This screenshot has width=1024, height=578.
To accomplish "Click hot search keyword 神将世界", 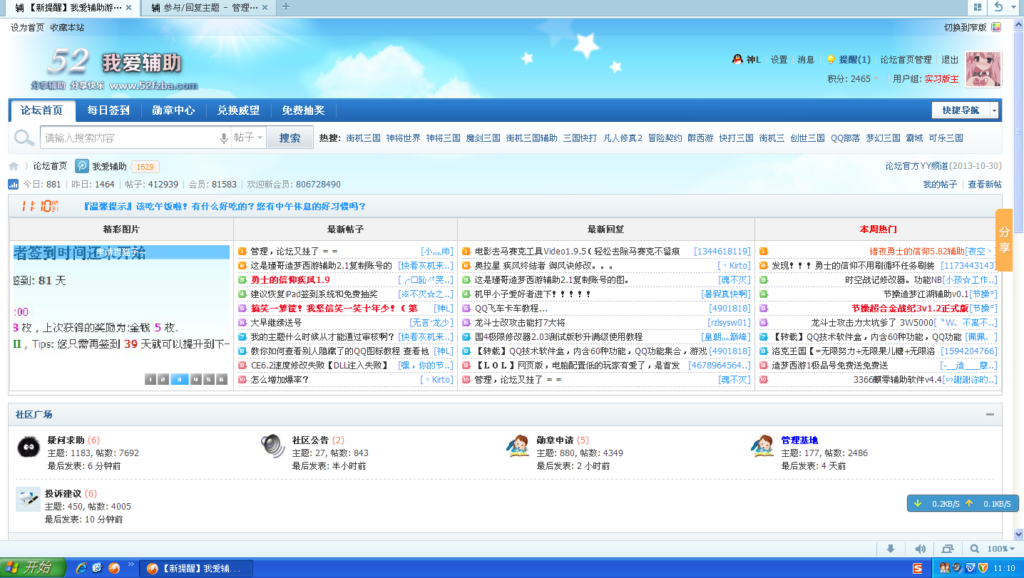I will click(404, 138).
